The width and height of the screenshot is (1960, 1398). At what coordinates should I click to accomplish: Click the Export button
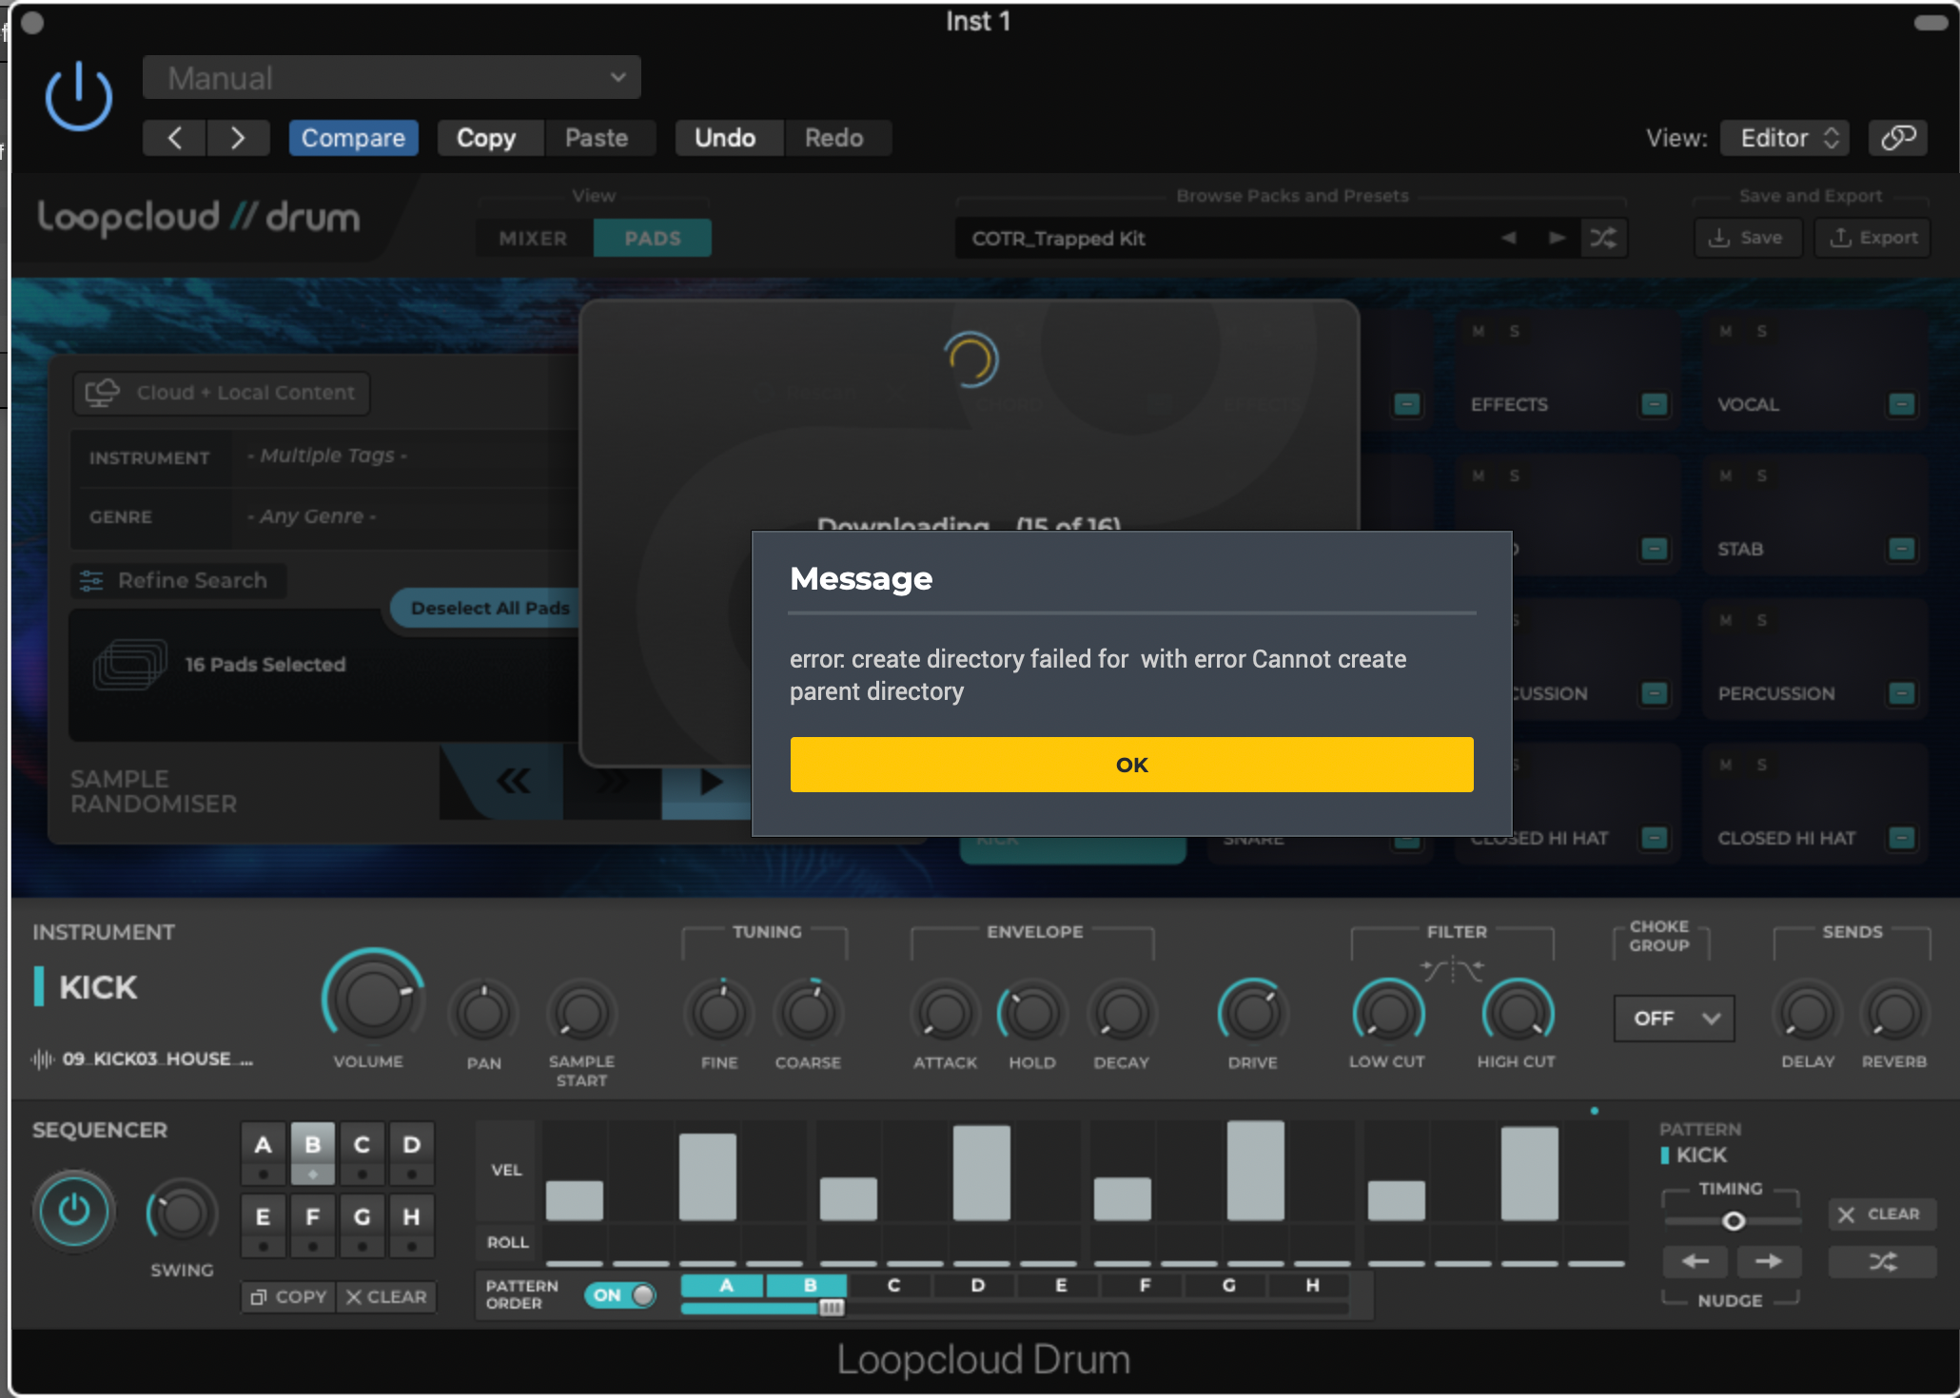click(x=1872, y=238)
